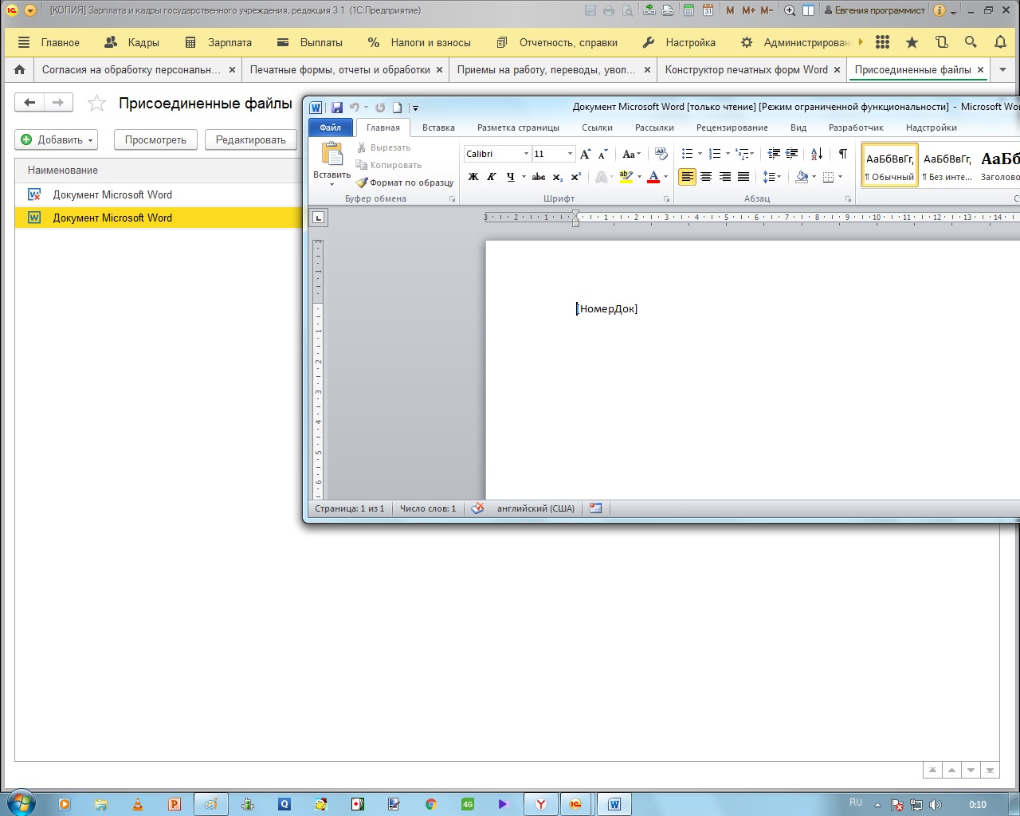The height and width of the screenshot is (816, 1020).
Task: Click the tab selector box by the ruler
Action: (x=318, y=217)
